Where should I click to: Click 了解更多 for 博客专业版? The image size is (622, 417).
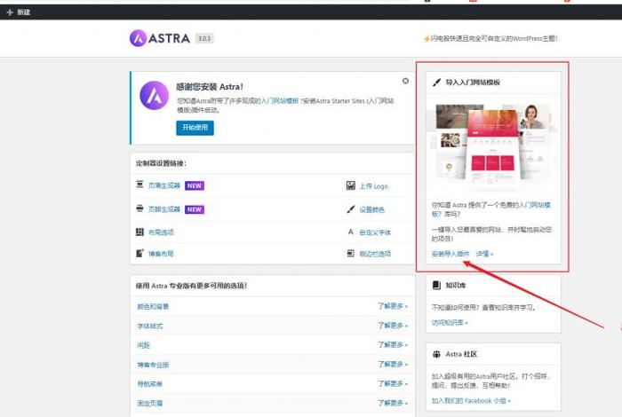393,365
